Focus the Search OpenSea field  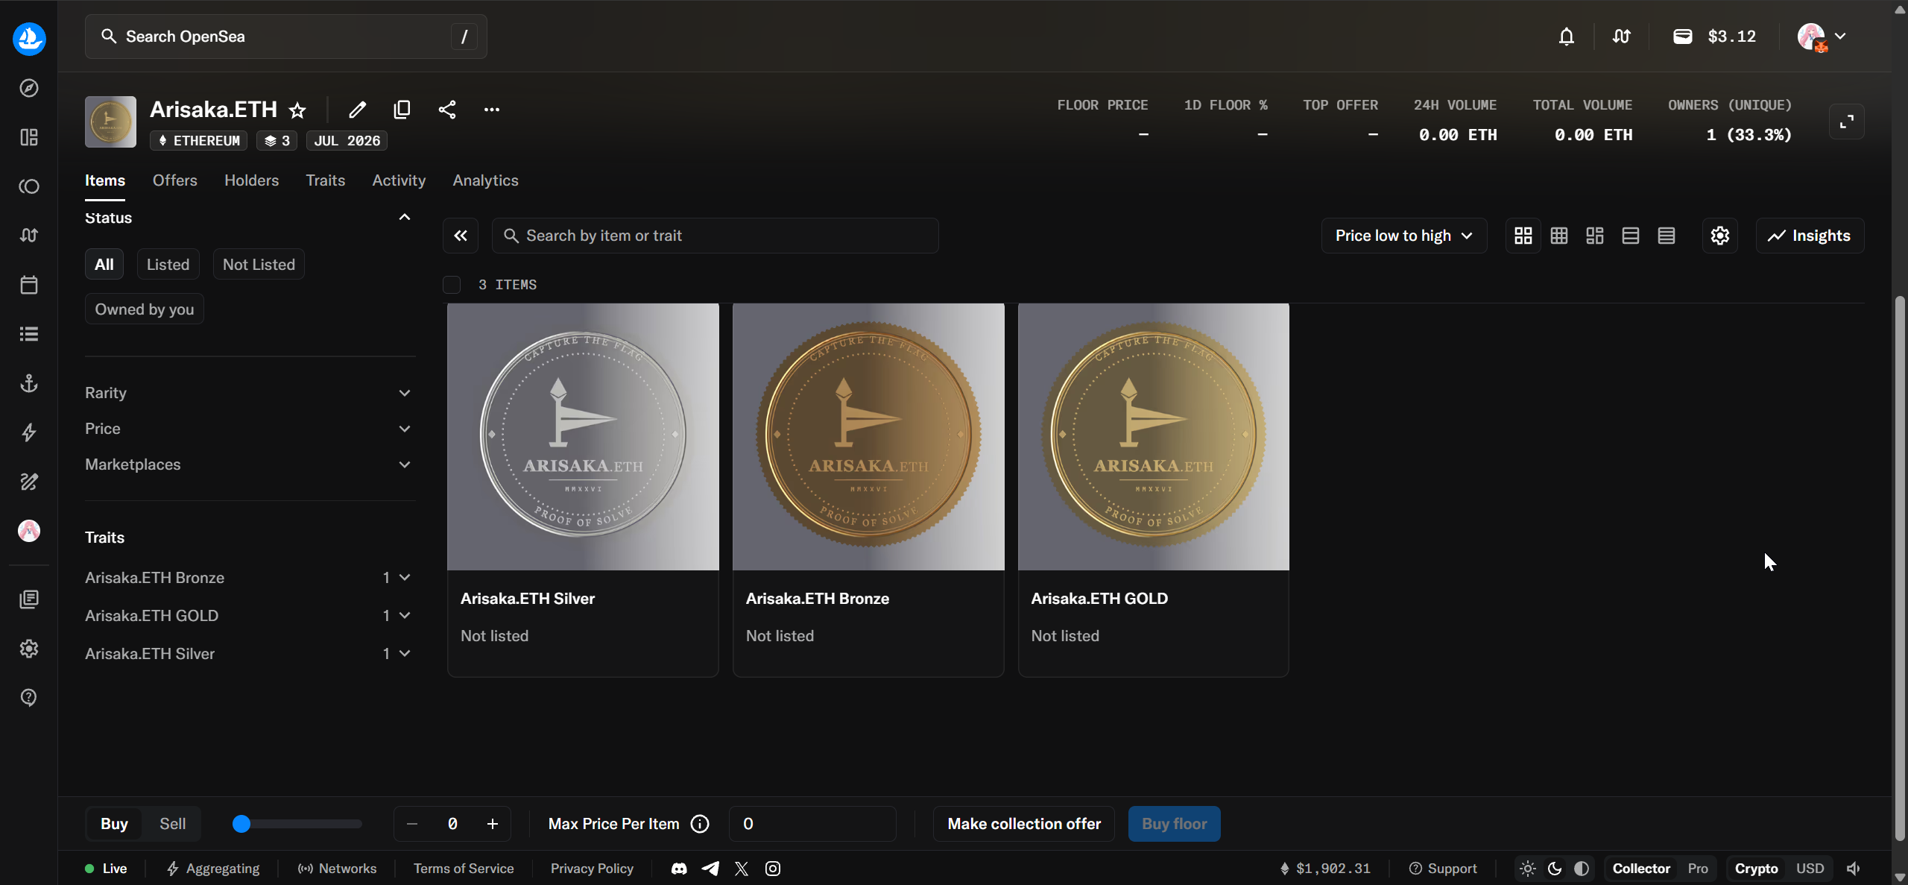click(286, 37)
